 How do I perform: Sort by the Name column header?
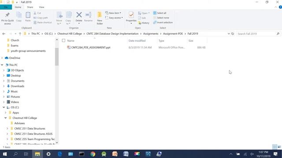[x=70, y=41]
